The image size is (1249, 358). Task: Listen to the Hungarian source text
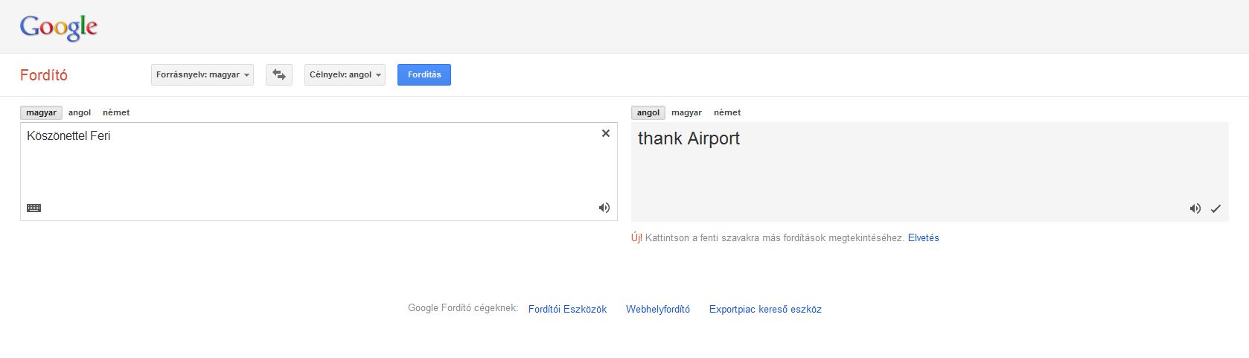click(x=604, y=208)
